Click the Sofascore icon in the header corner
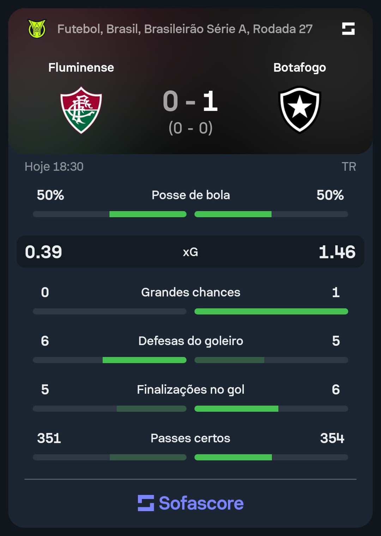The height and width of the screenshot is (536, 381). (348, 29)
